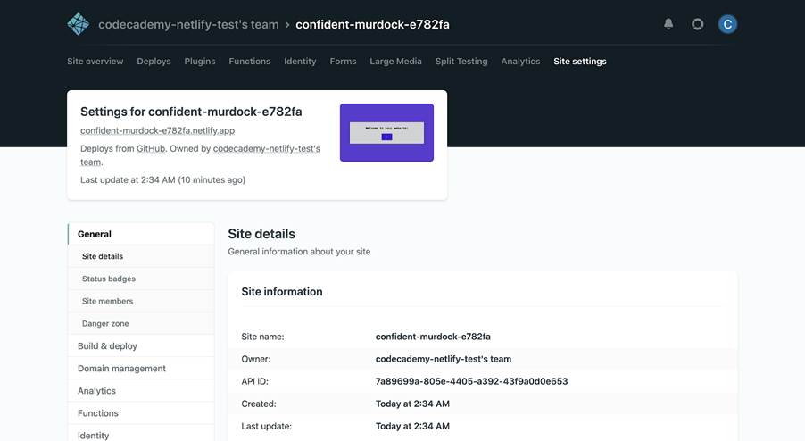Viewport: 805px width, 441px height.
Task: Open the notifications bell
Action: [668, 24]
